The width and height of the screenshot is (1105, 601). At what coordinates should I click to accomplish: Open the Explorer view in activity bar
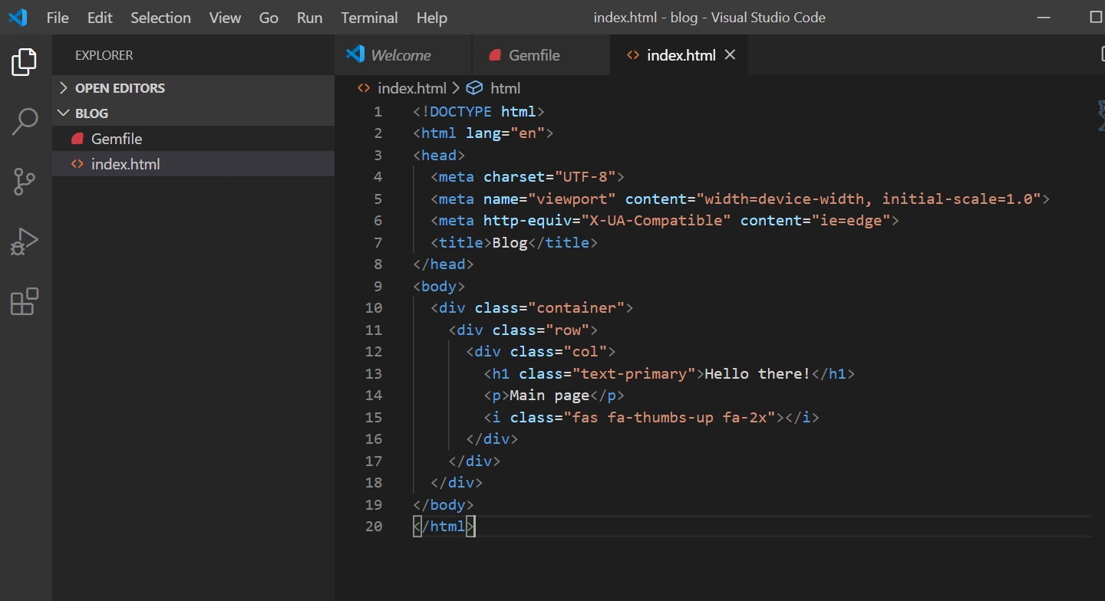pyautogui.click(x=25, y=62)
